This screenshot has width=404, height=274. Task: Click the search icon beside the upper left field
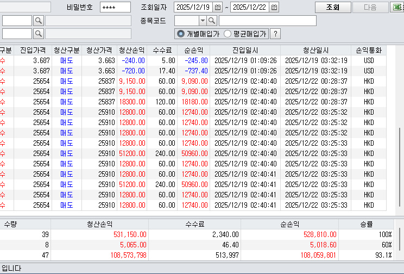(39, 21)
